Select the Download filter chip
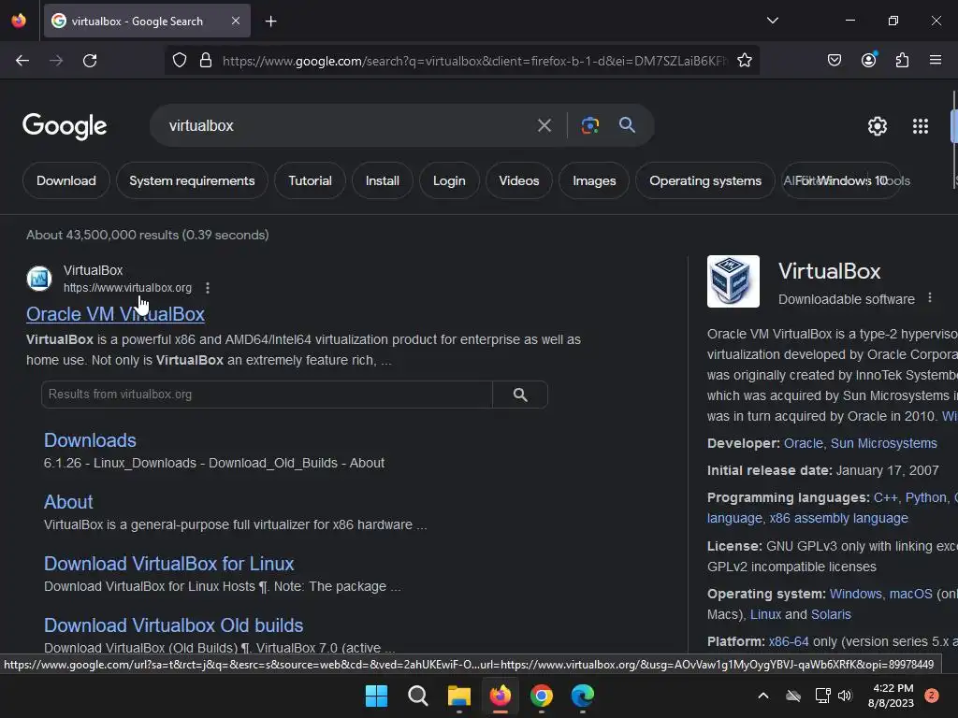958x718 pixels. [x=66, y=180]
